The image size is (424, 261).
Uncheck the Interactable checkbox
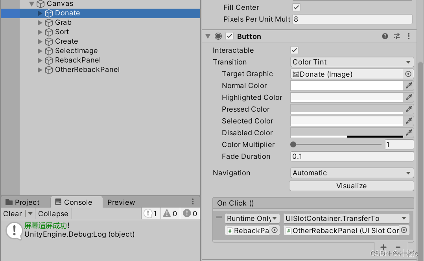(295, 50)
